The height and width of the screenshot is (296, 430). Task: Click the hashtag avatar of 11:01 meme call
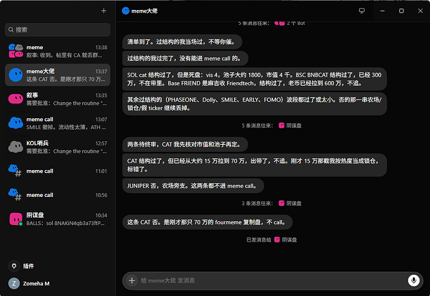click(x=15, y=171)
